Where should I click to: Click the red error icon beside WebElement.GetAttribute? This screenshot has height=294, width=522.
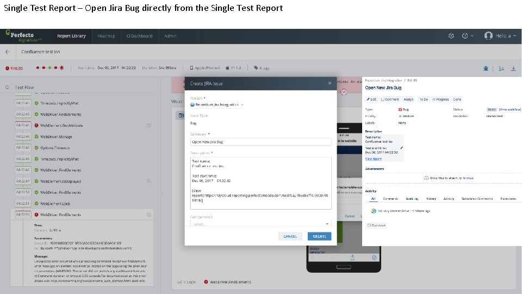36,125
